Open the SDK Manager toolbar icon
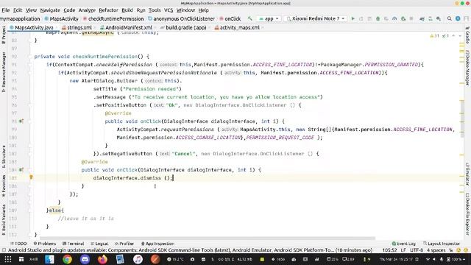This screenshot has height=265, width=471. (439, 18)
